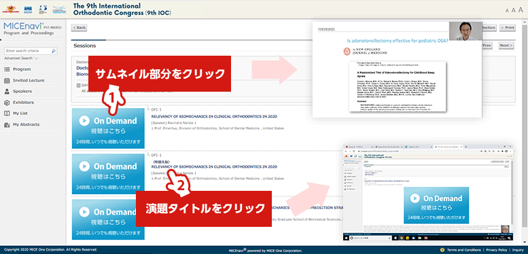This screenshot has width=528, height=254.
Task: Click the Copyright 2020 MICE One Corporation text
Action: [50, 250]
